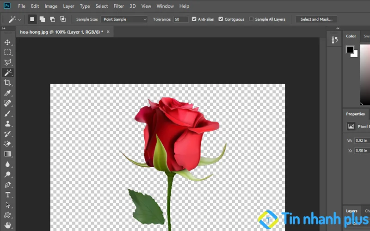The image size is (370, 231).
Task: Choose New selection mode button
Action: pos(32,19)
